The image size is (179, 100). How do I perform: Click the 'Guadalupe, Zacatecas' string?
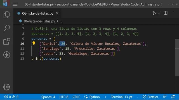pos(89,54)
